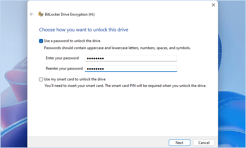Viewport: 246px width, 148px height.
Task: Click the smart card PIN description text
Action: click(125, 86)
